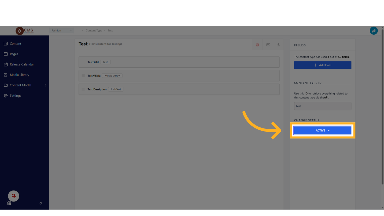384x216 pixels.
Task: Click the download export icon
Action: point(278,45)
